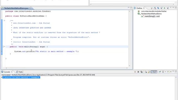This screenshot has width=178, height=100.
Task: Click the comment line JAVA INTERVIEW QUESTION AND ANSWER
Action: tap(32, 28)
